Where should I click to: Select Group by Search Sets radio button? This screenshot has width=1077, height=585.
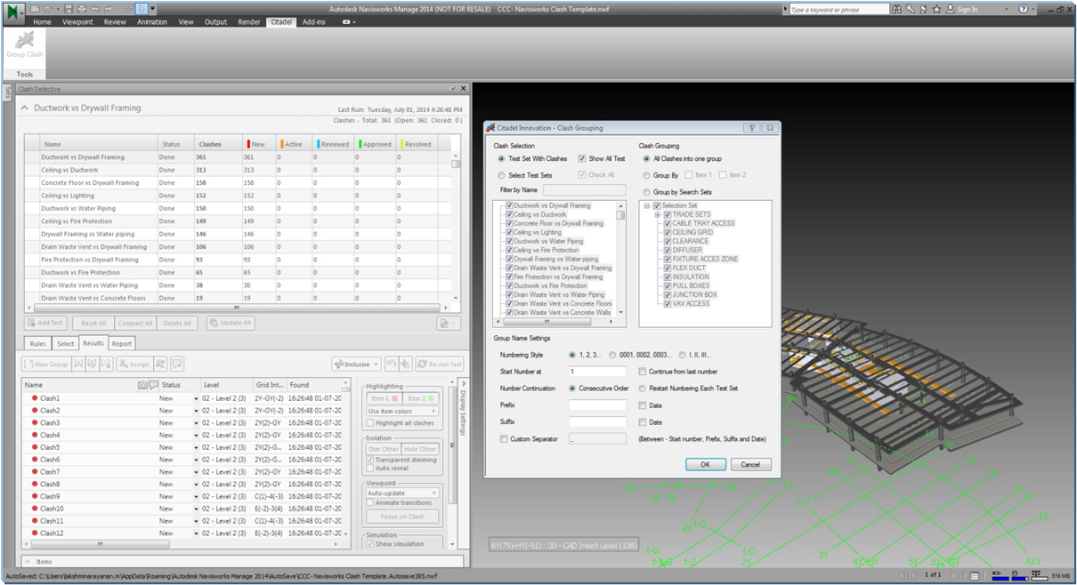(646, 192)
